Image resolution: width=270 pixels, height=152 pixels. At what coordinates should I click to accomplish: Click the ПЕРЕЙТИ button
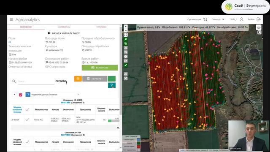(x=61, y=81)
